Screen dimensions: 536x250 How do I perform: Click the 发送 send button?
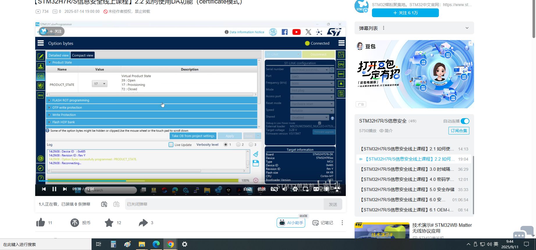click(333, 204)
